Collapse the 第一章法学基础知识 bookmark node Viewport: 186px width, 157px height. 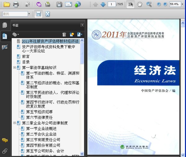[15, 68]
